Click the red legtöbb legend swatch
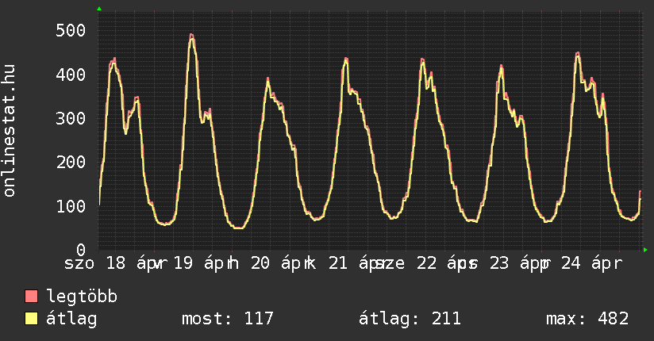The image size is (654, 341). coord(32,297)
